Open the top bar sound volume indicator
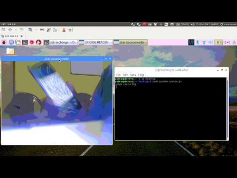The image size is (237, 178). click(193, 24)
